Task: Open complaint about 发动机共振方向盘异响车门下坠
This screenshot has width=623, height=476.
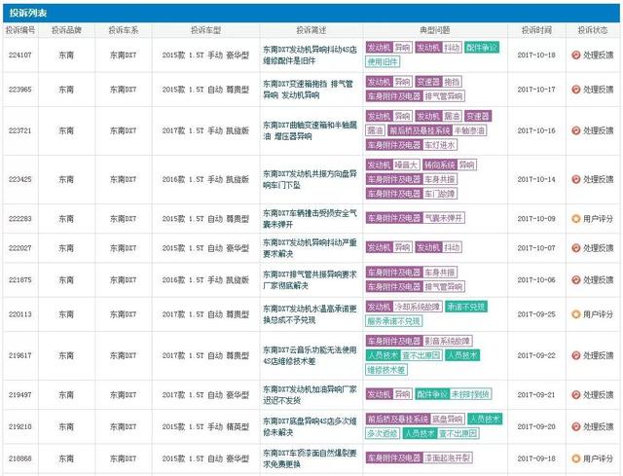Action: coord(310,179)
